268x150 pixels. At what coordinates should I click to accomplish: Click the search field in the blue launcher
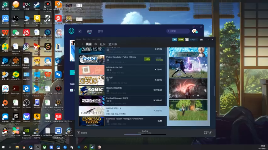click(x=178, y=31)
